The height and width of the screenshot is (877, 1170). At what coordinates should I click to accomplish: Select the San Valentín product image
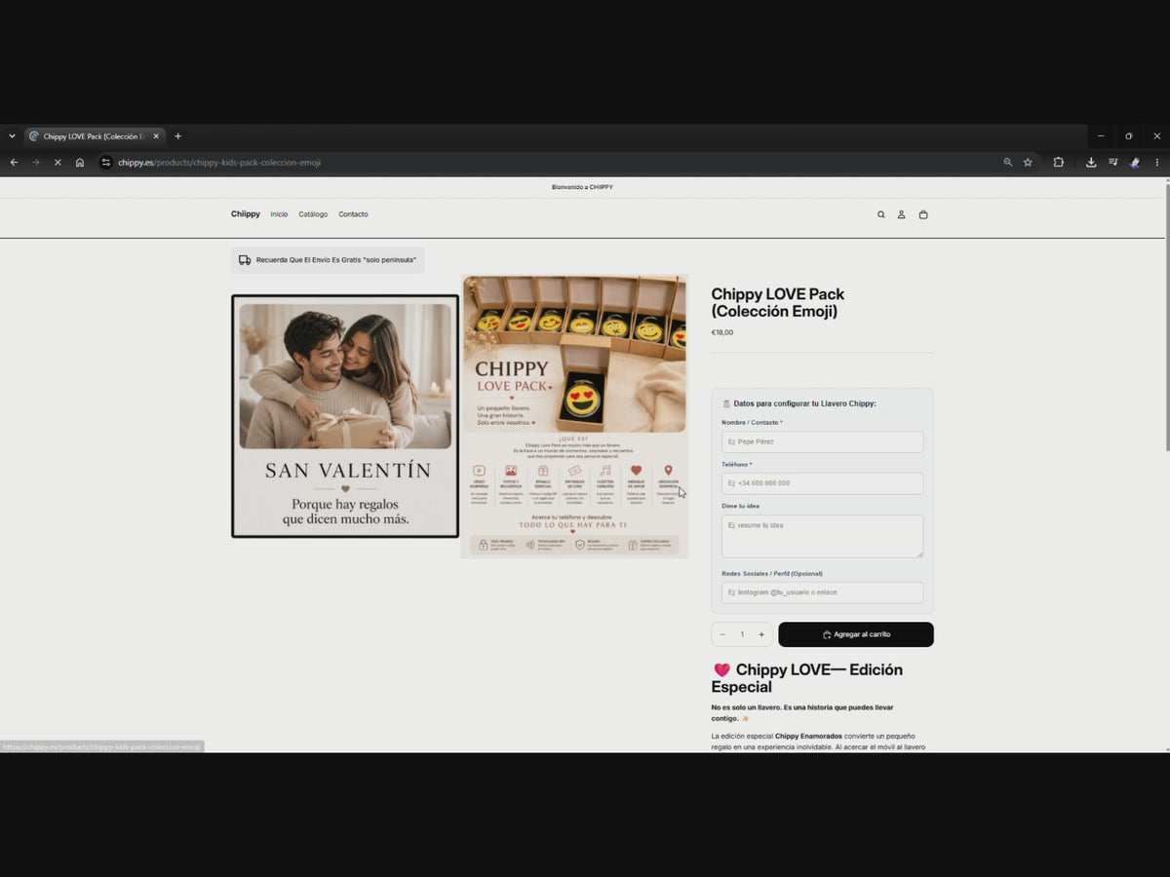pyautogui.click(x=345, y=416)
